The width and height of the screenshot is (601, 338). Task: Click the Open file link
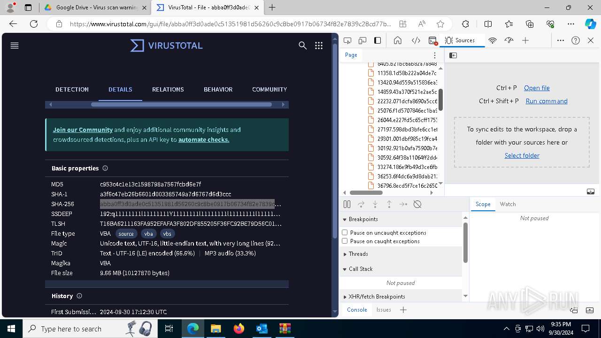537,88
